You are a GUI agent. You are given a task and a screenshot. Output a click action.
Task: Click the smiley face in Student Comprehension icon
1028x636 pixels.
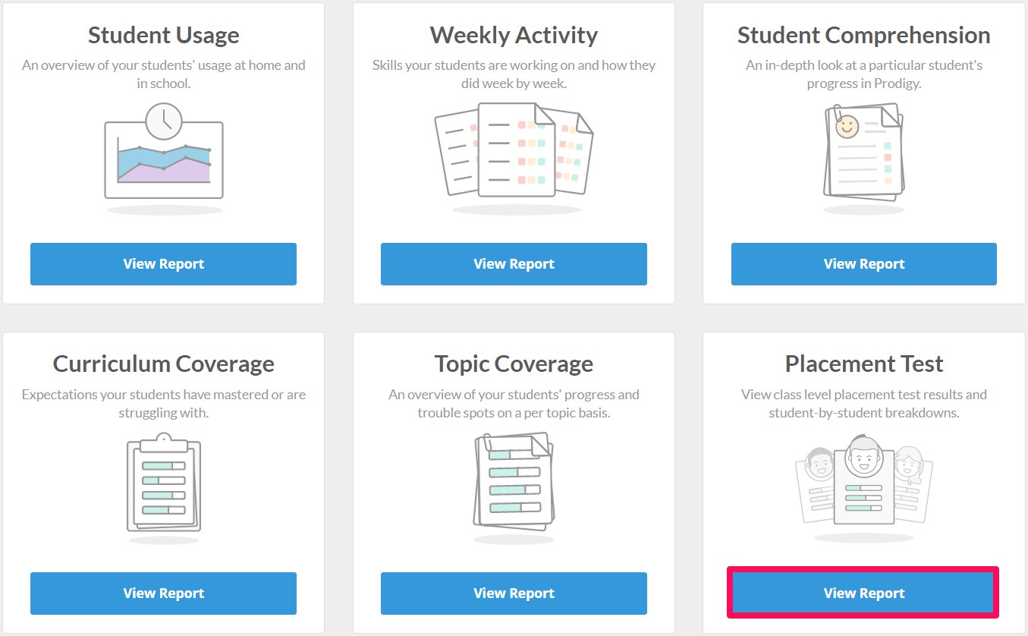847,127
